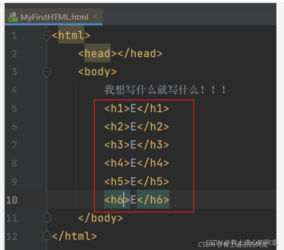Viewport: 284px width, 250px height.
Task: Click line number 2 in the gutter
Action: point(14,54)
